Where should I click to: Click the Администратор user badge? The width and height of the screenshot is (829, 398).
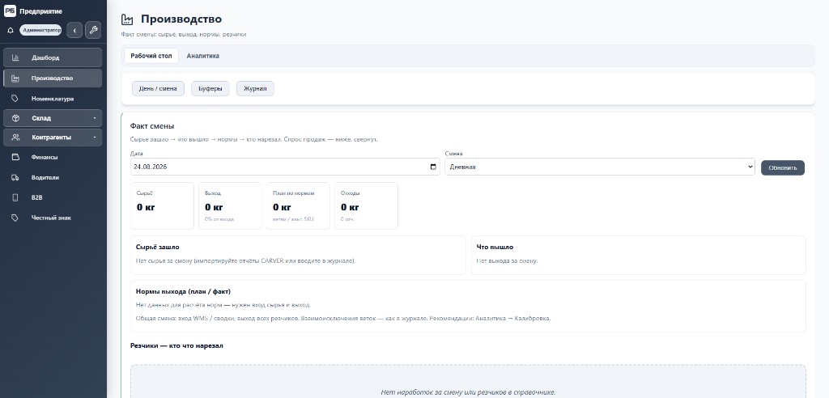[41, 31]
